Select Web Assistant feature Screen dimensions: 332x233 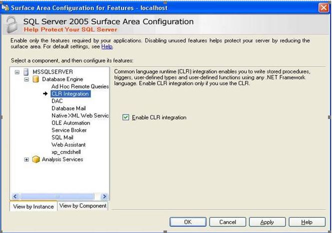point(68,144)
